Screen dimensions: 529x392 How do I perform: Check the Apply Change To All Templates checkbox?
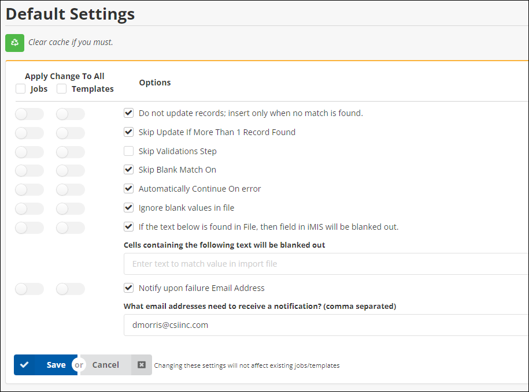[x=62, y=89]
